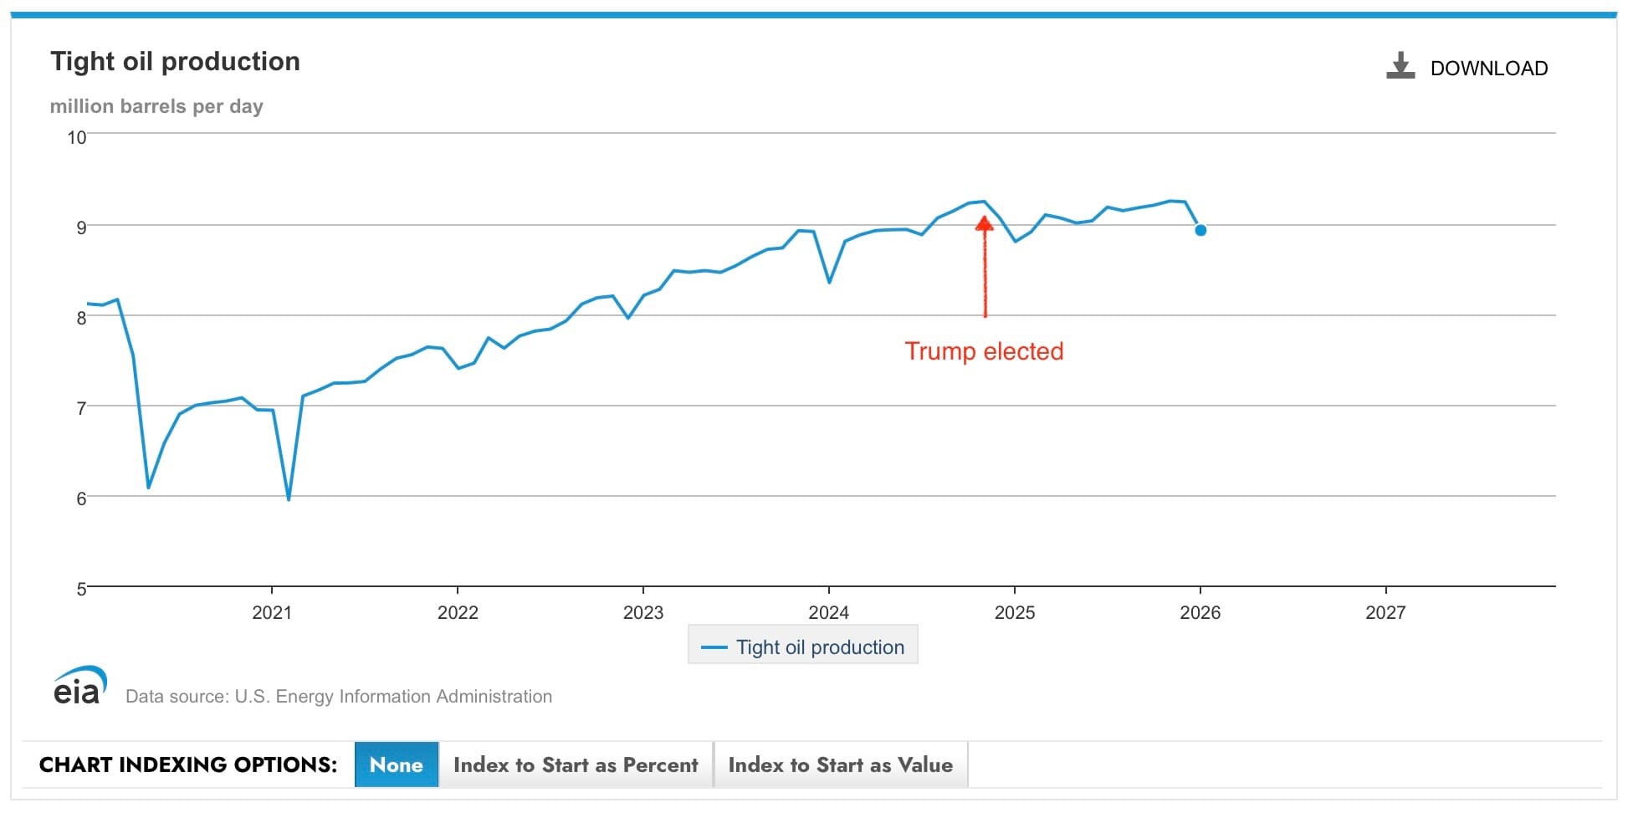Click the CHART INDEXING OPTIONS label
Viewport: 1633px width, 823px height.
point(188,764)
